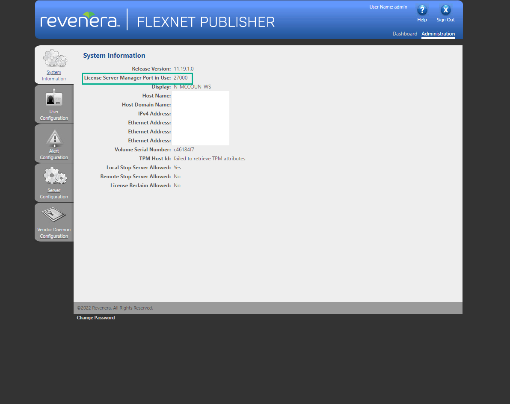
Task: Click the User Configuration label
Action: click(x=54, y=115)
